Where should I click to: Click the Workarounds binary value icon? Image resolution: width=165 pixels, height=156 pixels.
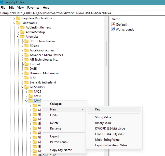tap(113, 30)
